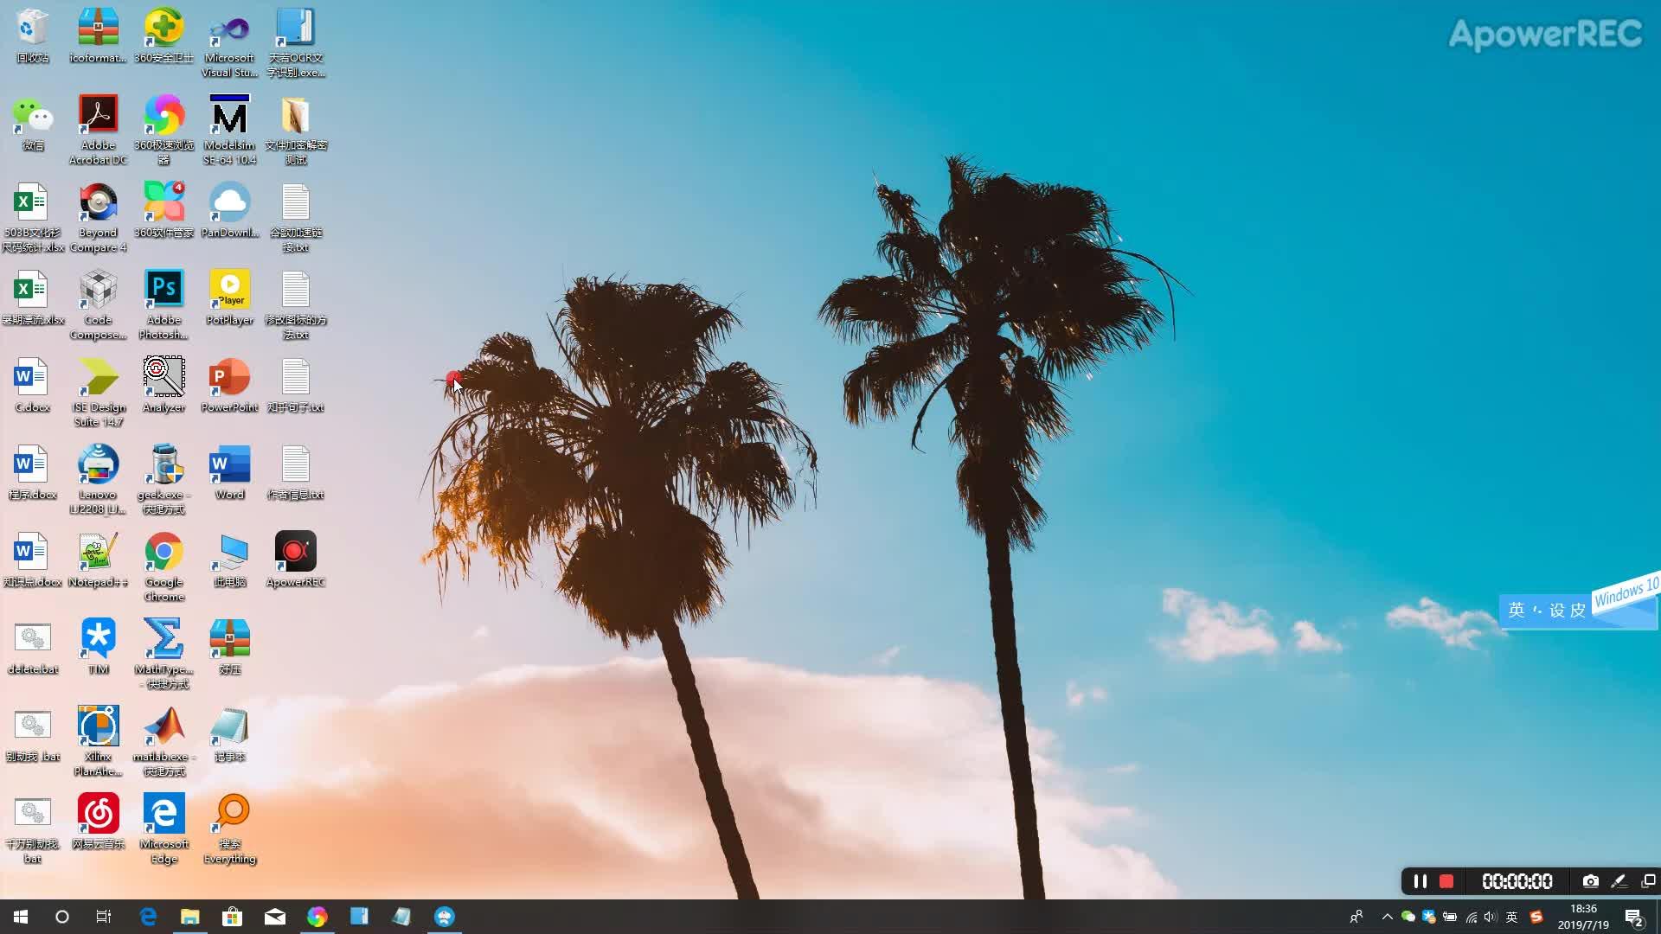Open the annotation pen tool
Viewport: 1661px width, 934px height.
[x=1619, y=881]
